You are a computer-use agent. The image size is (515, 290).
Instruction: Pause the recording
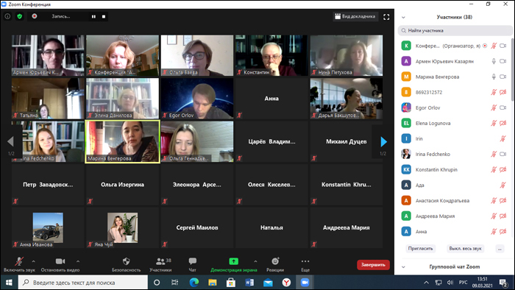[x=93, y=16]
